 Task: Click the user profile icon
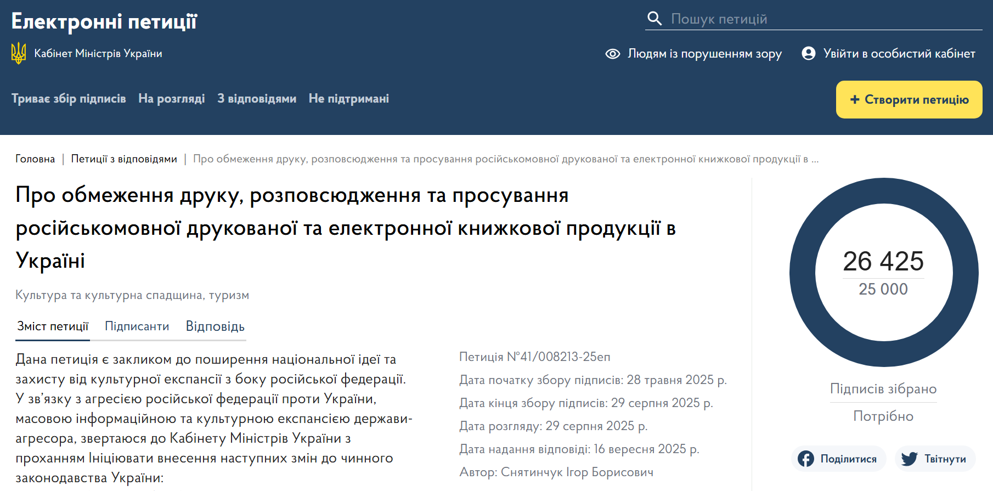pyautogui.click(x=808, y=53)
